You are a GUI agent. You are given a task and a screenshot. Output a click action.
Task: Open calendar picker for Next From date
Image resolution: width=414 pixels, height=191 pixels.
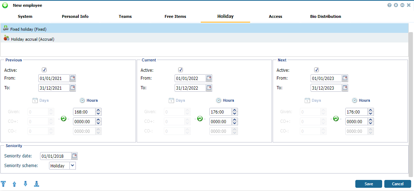pyautogui.click(x=345, y=78)
